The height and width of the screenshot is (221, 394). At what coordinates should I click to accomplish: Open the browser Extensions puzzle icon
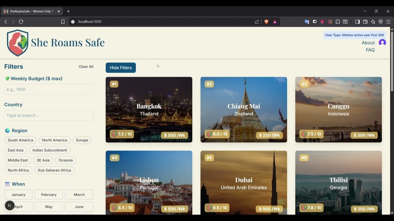338,21
